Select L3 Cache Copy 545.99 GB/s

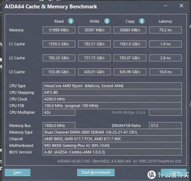pos(130,72)
